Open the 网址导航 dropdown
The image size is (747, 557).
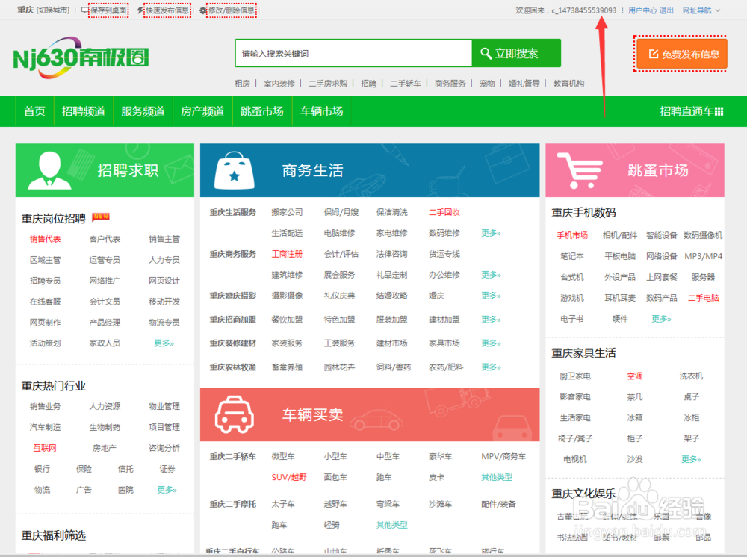[x=695, y=10]
